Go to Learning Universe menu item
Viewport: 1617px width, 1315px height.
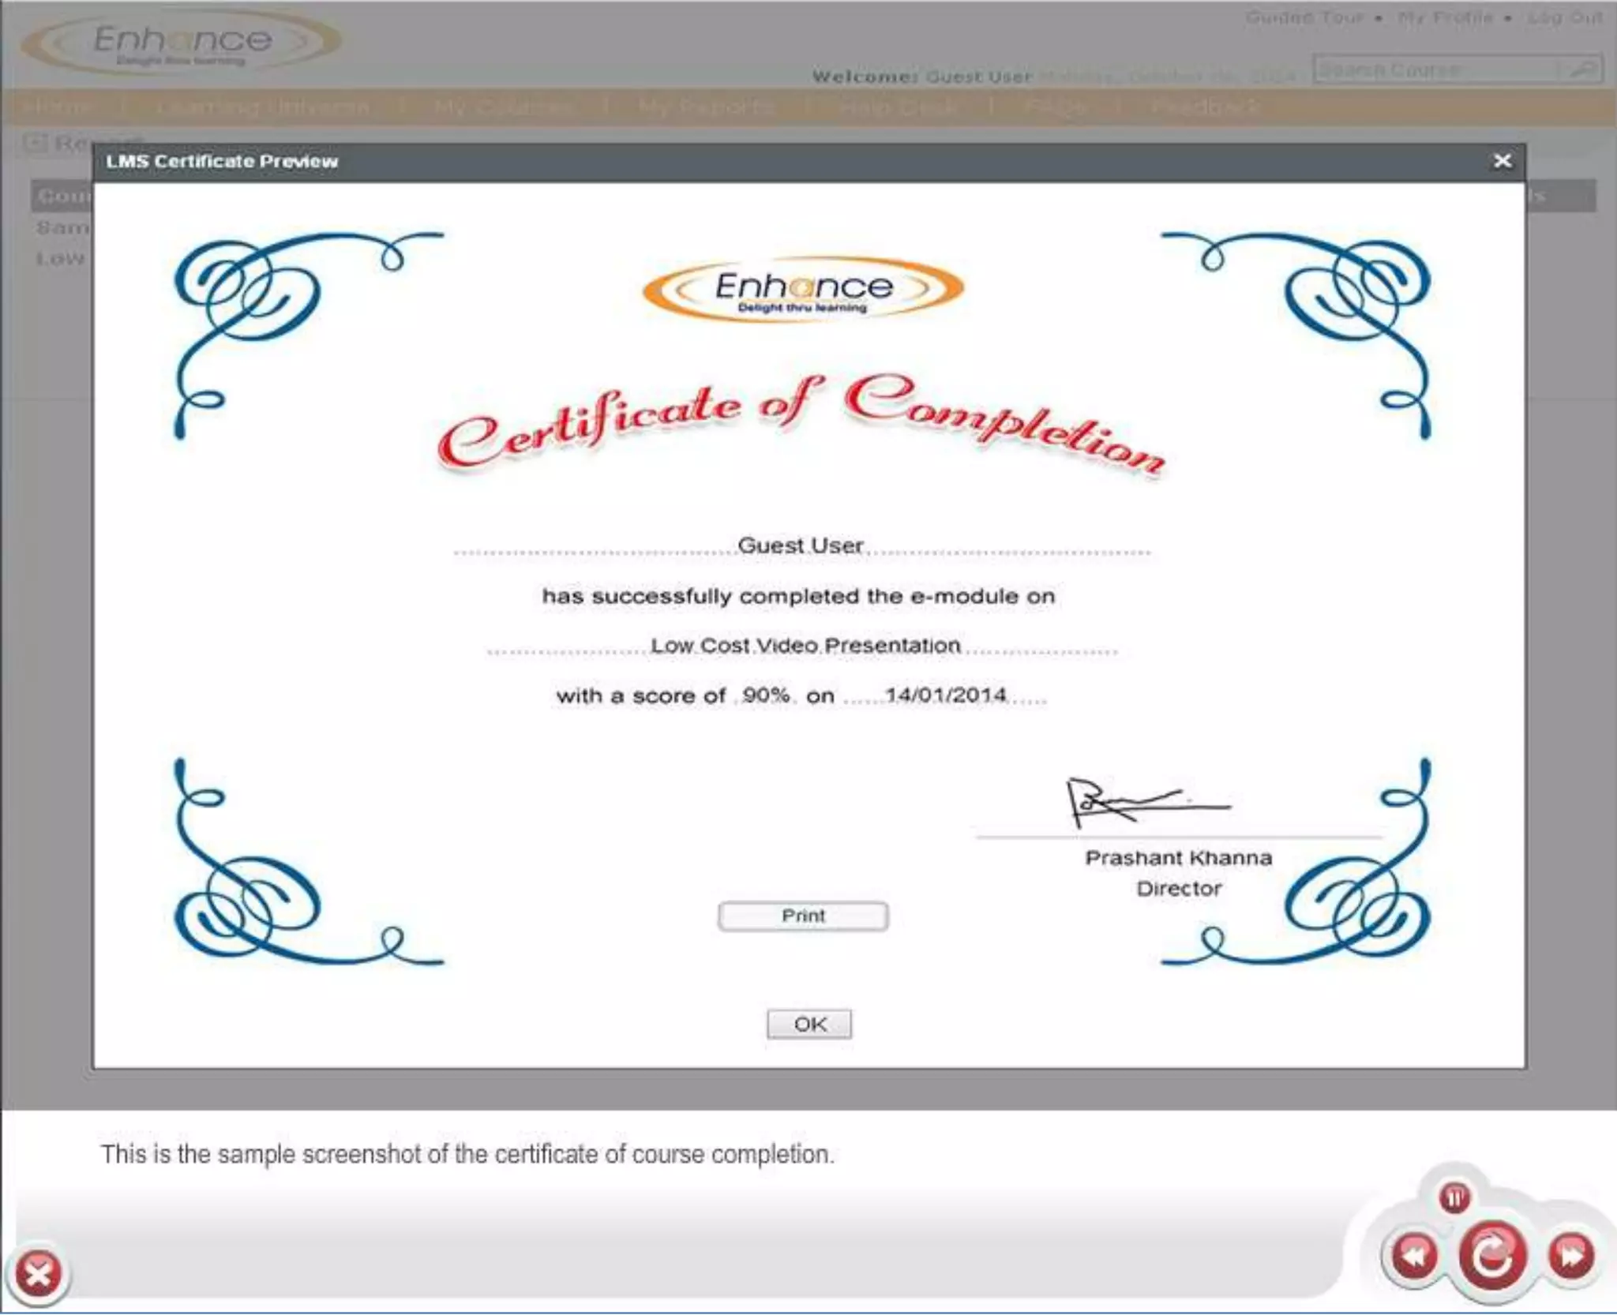[x=262, y=107]
